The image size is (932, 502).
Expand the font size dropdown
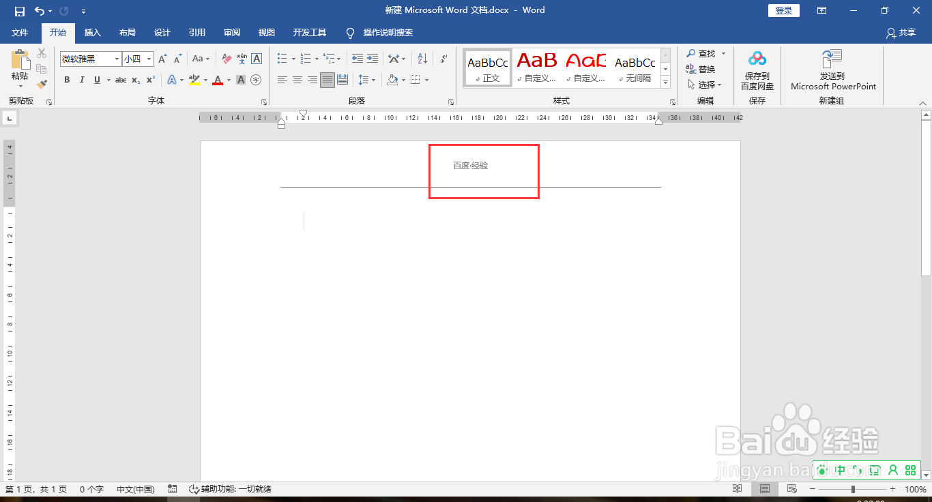tap(149, 59)
